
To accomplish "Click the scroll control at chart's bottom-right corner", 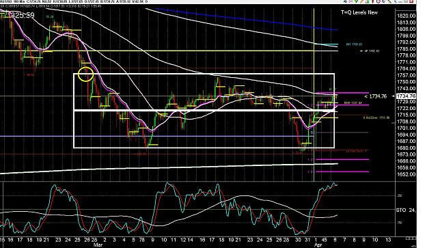I will [x=411, y=238].
